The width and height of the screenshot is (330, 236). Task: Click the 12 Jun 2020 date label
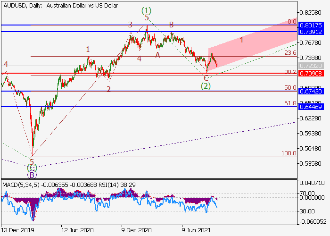[77, 230]
